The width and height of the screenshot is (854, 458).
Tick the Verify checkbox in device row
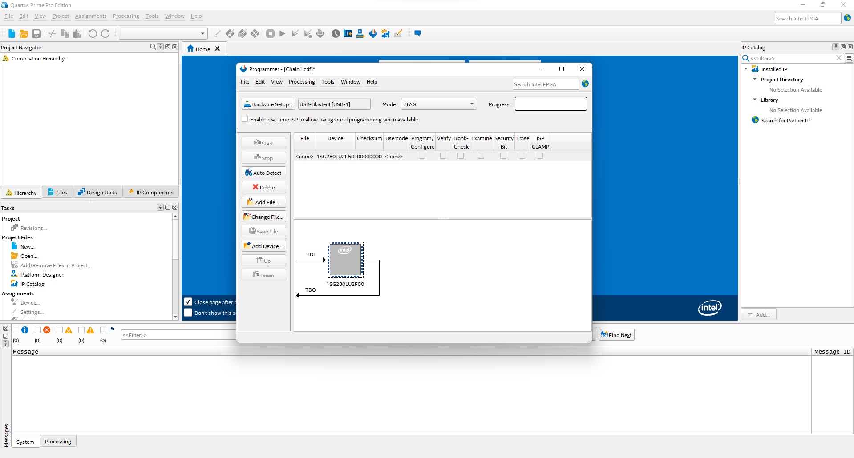pyautogui.click(x=443, y=156)
